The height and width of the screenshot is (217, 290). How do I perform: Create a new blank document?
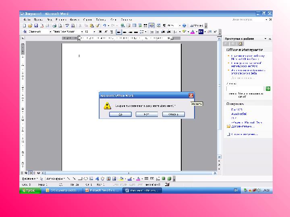pyautogui.click(x=24, y=25)
